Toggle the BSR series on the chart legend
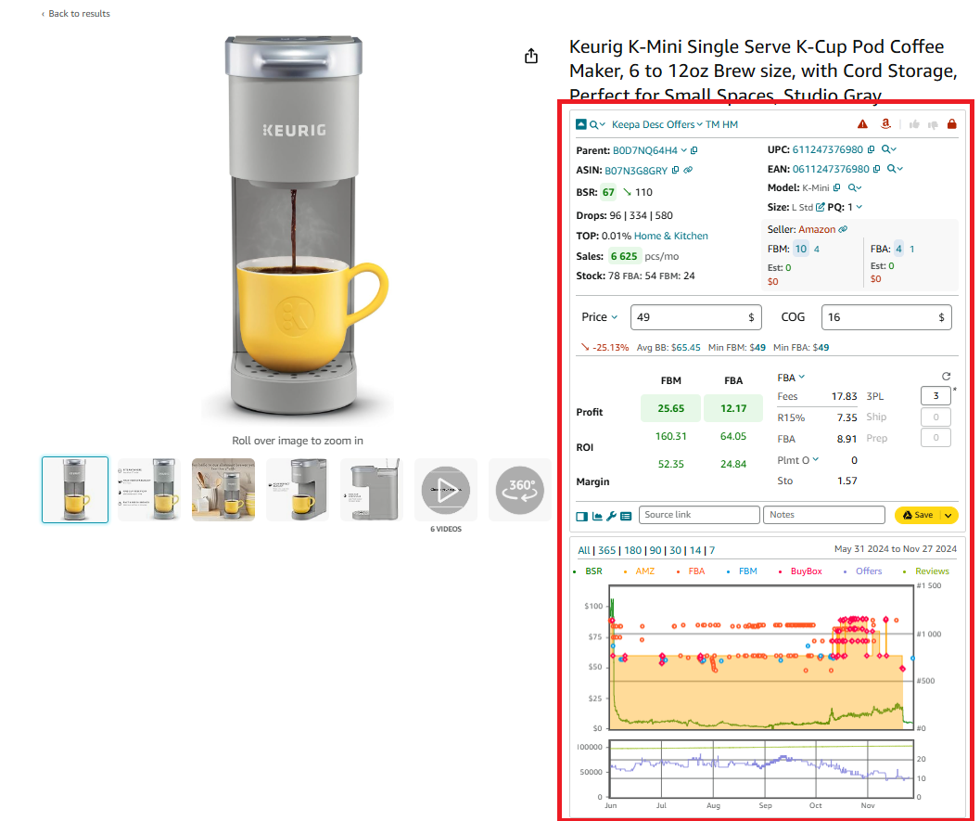 [x=592, y=571]
